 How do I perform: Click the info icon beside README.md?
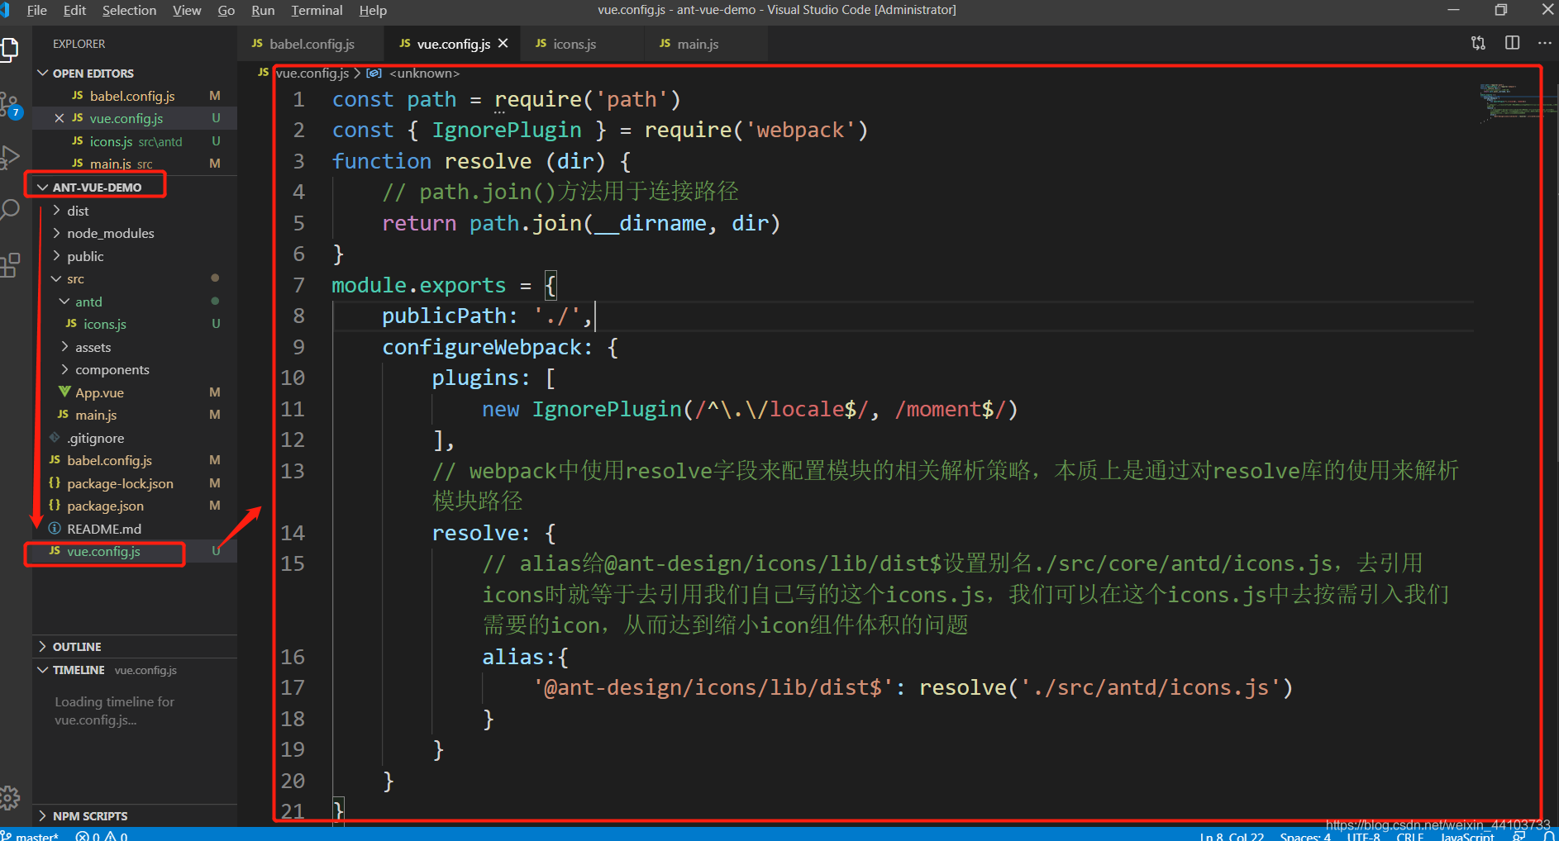(x=55, y=528)
